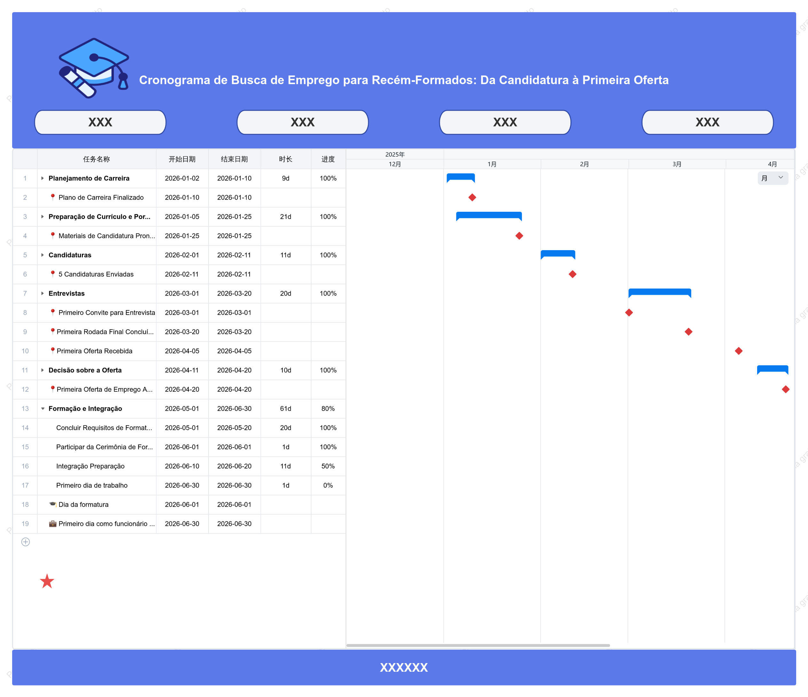The width and height of the screenshot is (808, 697).
Task: Click the red star icon
Action: 47,581
